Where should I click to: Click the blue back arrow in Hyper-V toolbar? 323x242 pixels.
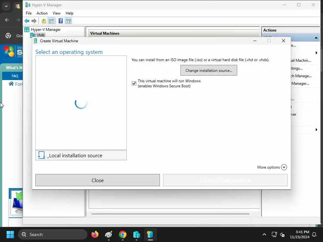pyautogui.click(x=27, y=21)
